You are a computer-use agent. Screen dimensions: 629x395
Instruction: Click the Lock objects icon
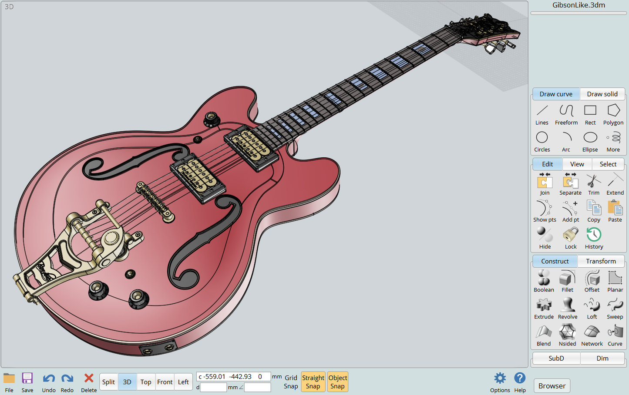(570, 239)
